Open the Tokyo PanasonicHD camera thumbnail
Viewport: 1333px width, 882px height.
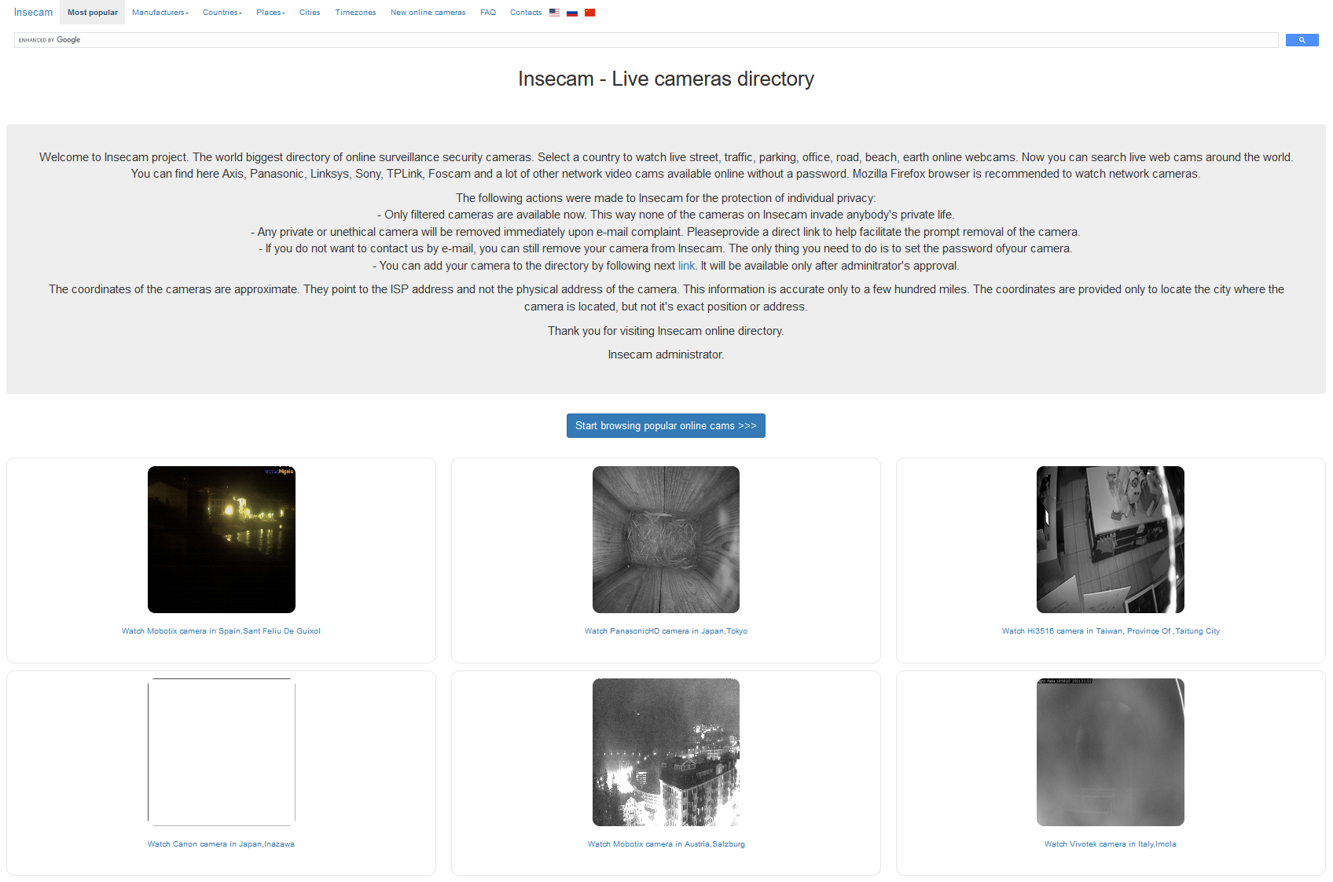click(666, 539)
